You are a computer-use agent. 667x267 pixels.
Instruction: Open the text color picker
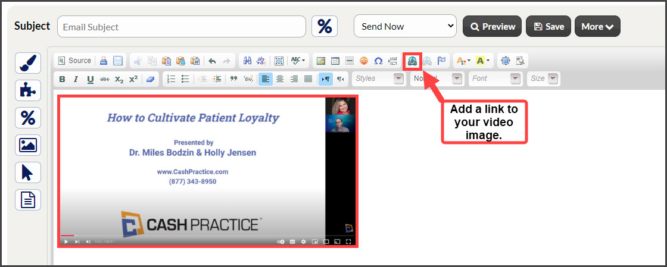463,61
